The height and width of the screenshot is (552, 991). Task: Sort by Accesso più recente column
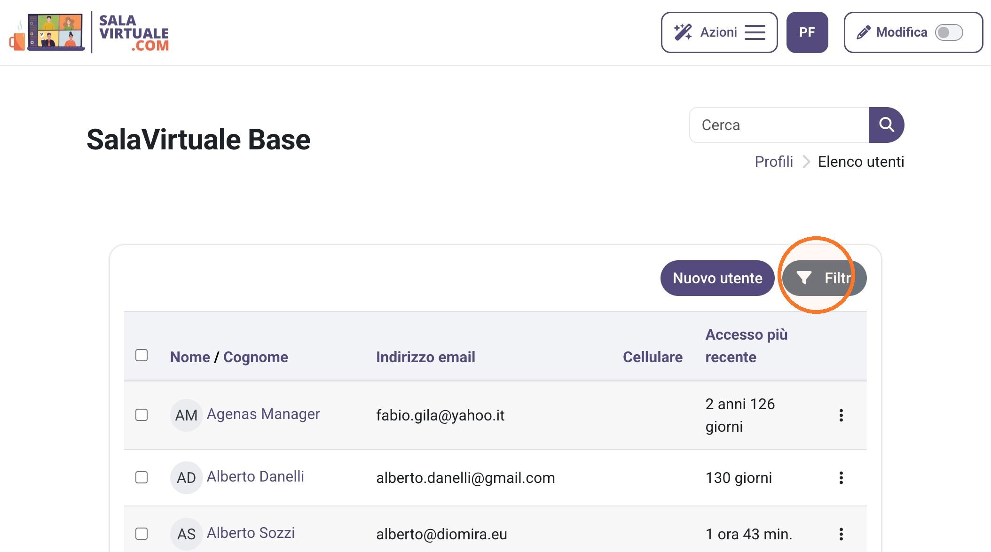pyautogui.click(x=747, y=346)
